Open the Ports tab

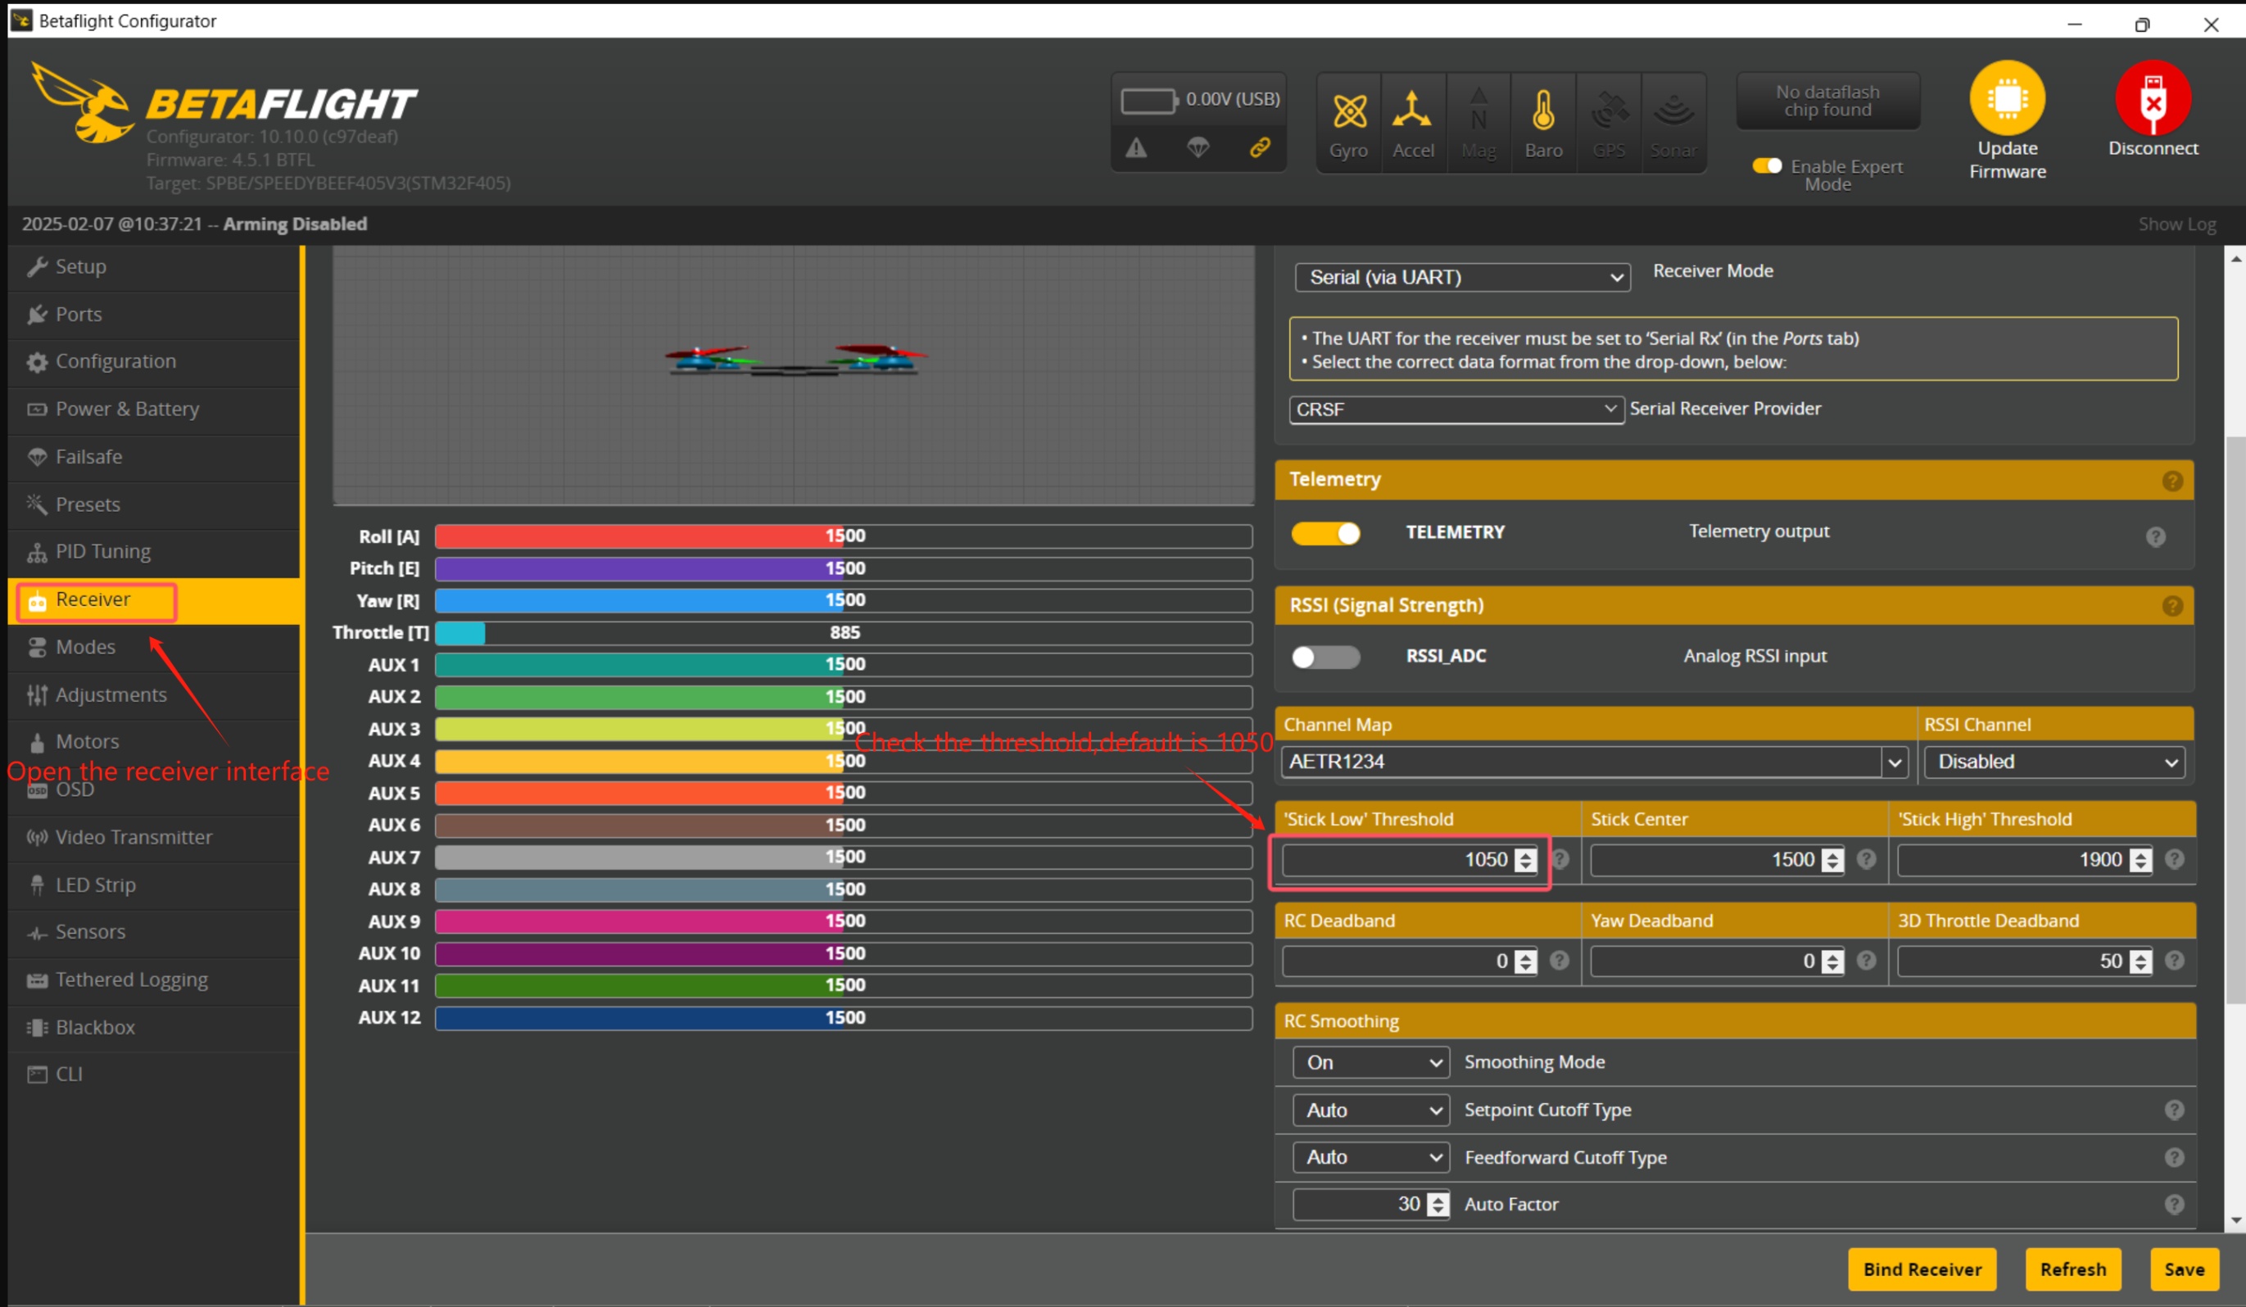153,314
